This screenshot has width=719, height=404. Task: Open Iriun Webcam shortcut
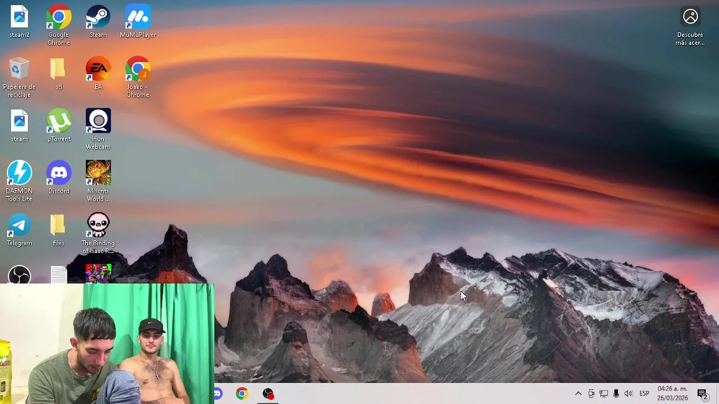pos(98,130)
